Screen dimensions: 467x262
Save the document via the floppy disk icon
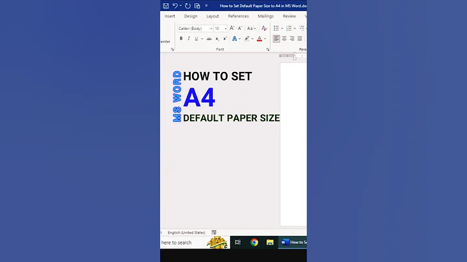click(166, 6)
